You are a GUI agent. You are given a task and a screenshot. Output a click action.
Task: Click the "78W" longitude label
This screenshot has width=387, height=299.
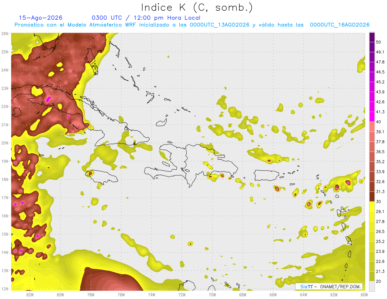click(91, 294)
